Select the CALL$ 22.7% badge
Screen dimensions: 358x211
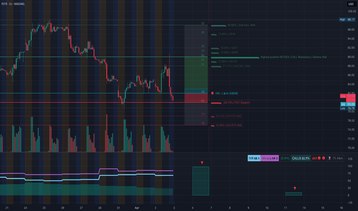[x=301, y=158]
